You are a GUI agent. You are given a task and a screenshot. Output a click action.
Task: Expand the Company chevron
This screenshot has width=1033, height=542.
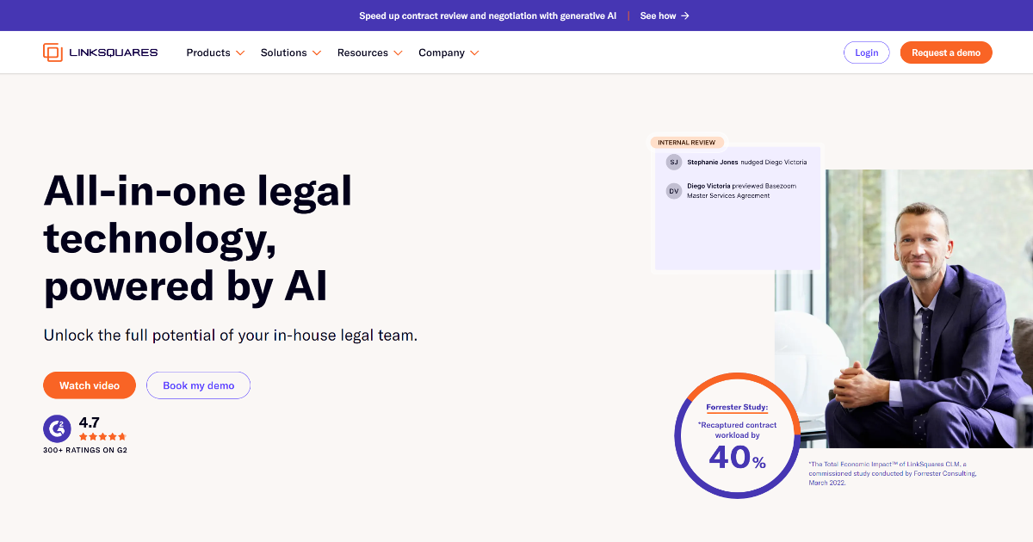click(x=474, y=53)
